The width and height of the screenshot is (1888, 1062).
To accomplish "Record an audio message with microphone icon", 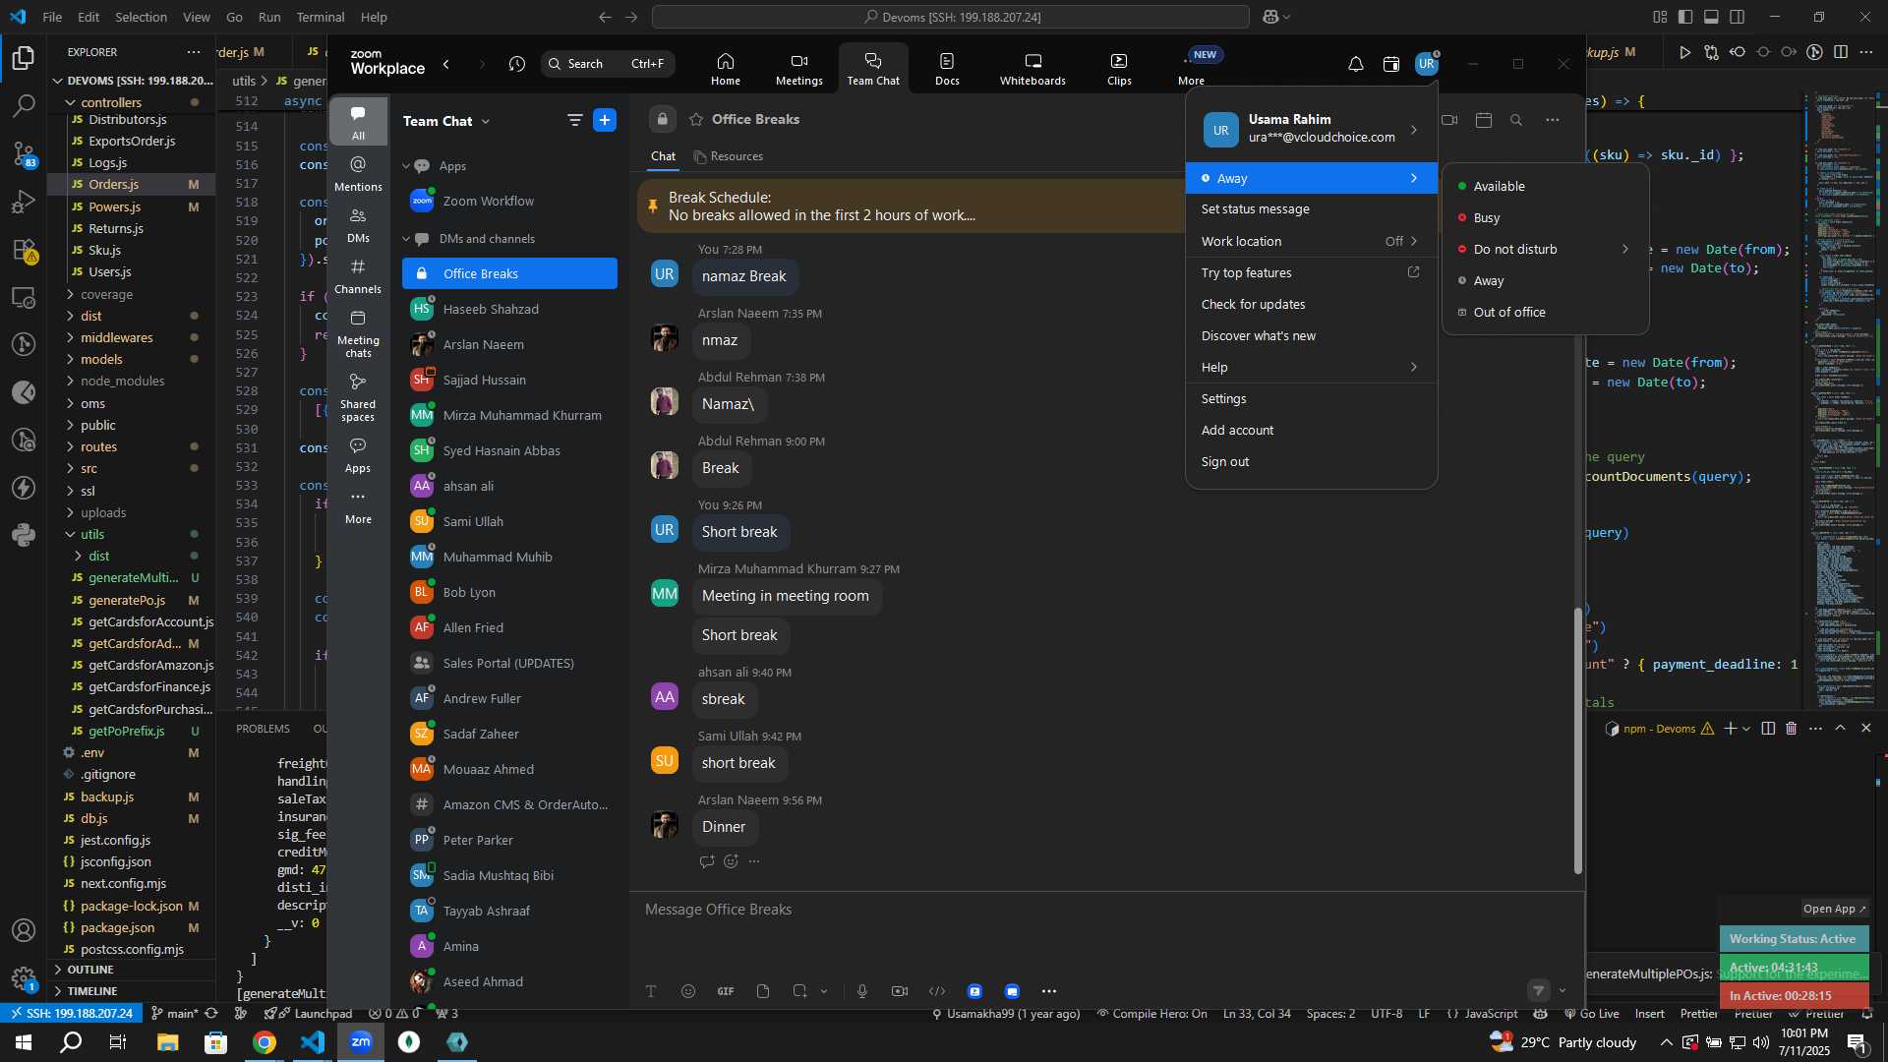I will click(862, 991).
